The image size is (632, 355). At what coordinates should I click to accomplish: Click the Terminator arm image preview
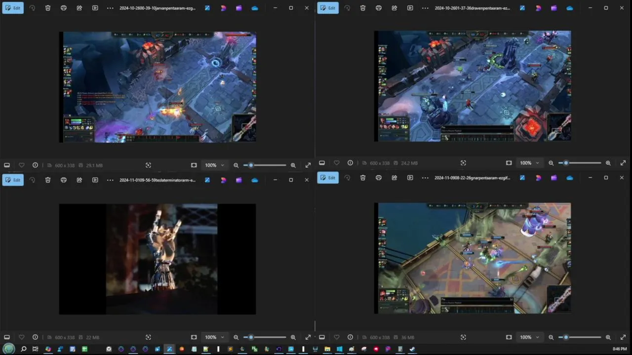coord(158,259)
